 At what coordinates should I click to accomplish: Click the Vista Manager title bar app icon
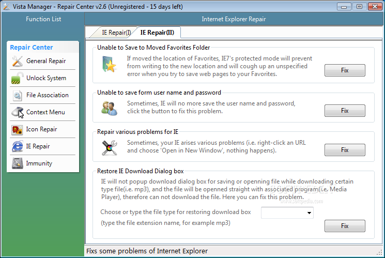coord(7,6)
